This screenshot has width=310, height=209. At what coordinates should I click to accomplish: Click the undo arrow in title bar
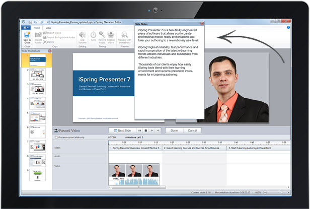tap(35, 22)
